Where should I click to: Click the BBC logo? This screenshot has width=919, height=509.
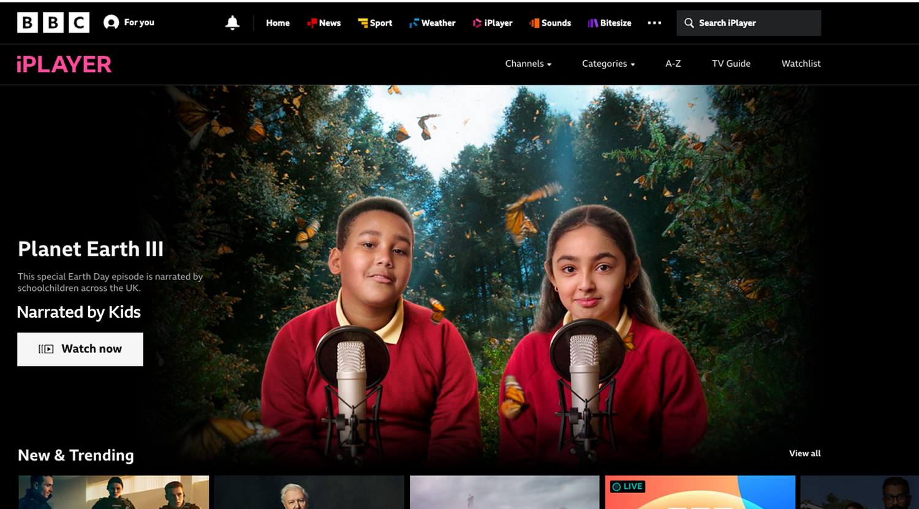pyautogui.click(x=53, y=23)
